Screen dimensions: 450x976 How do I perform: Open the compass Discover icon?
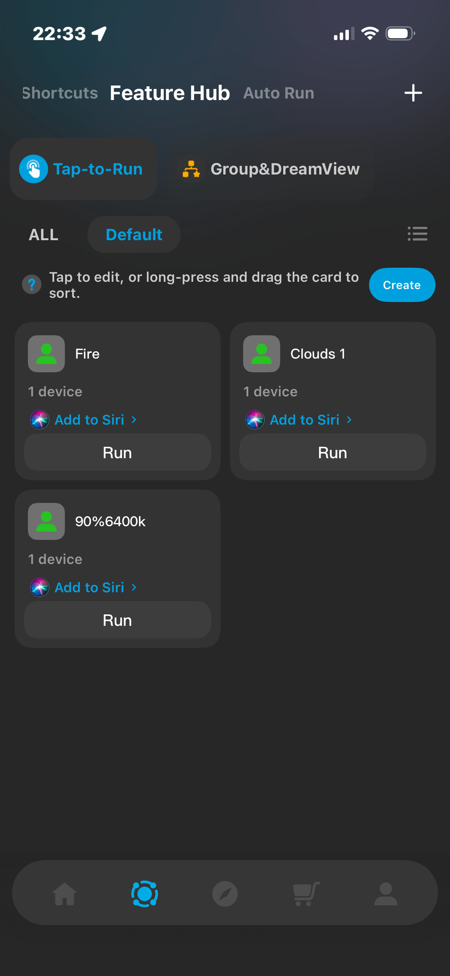(225, 894)
